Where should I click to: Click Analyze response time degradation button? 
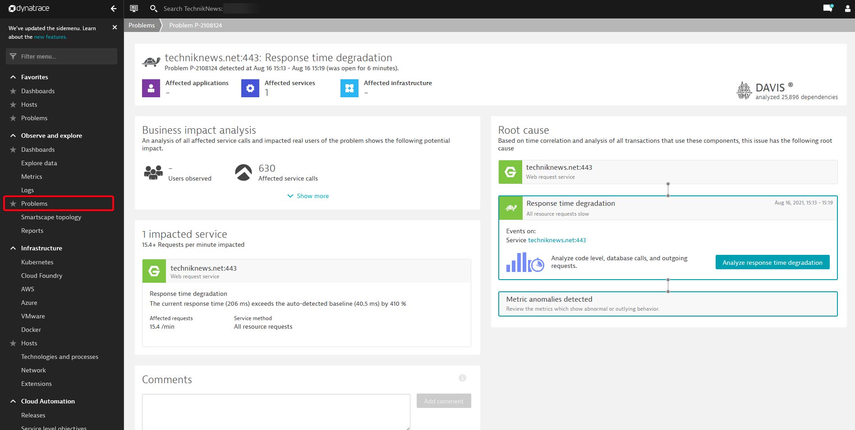coord(772,263)
